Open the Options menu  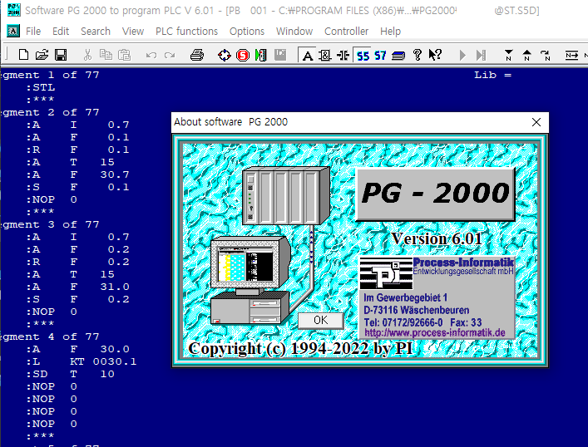click(247, 31)
